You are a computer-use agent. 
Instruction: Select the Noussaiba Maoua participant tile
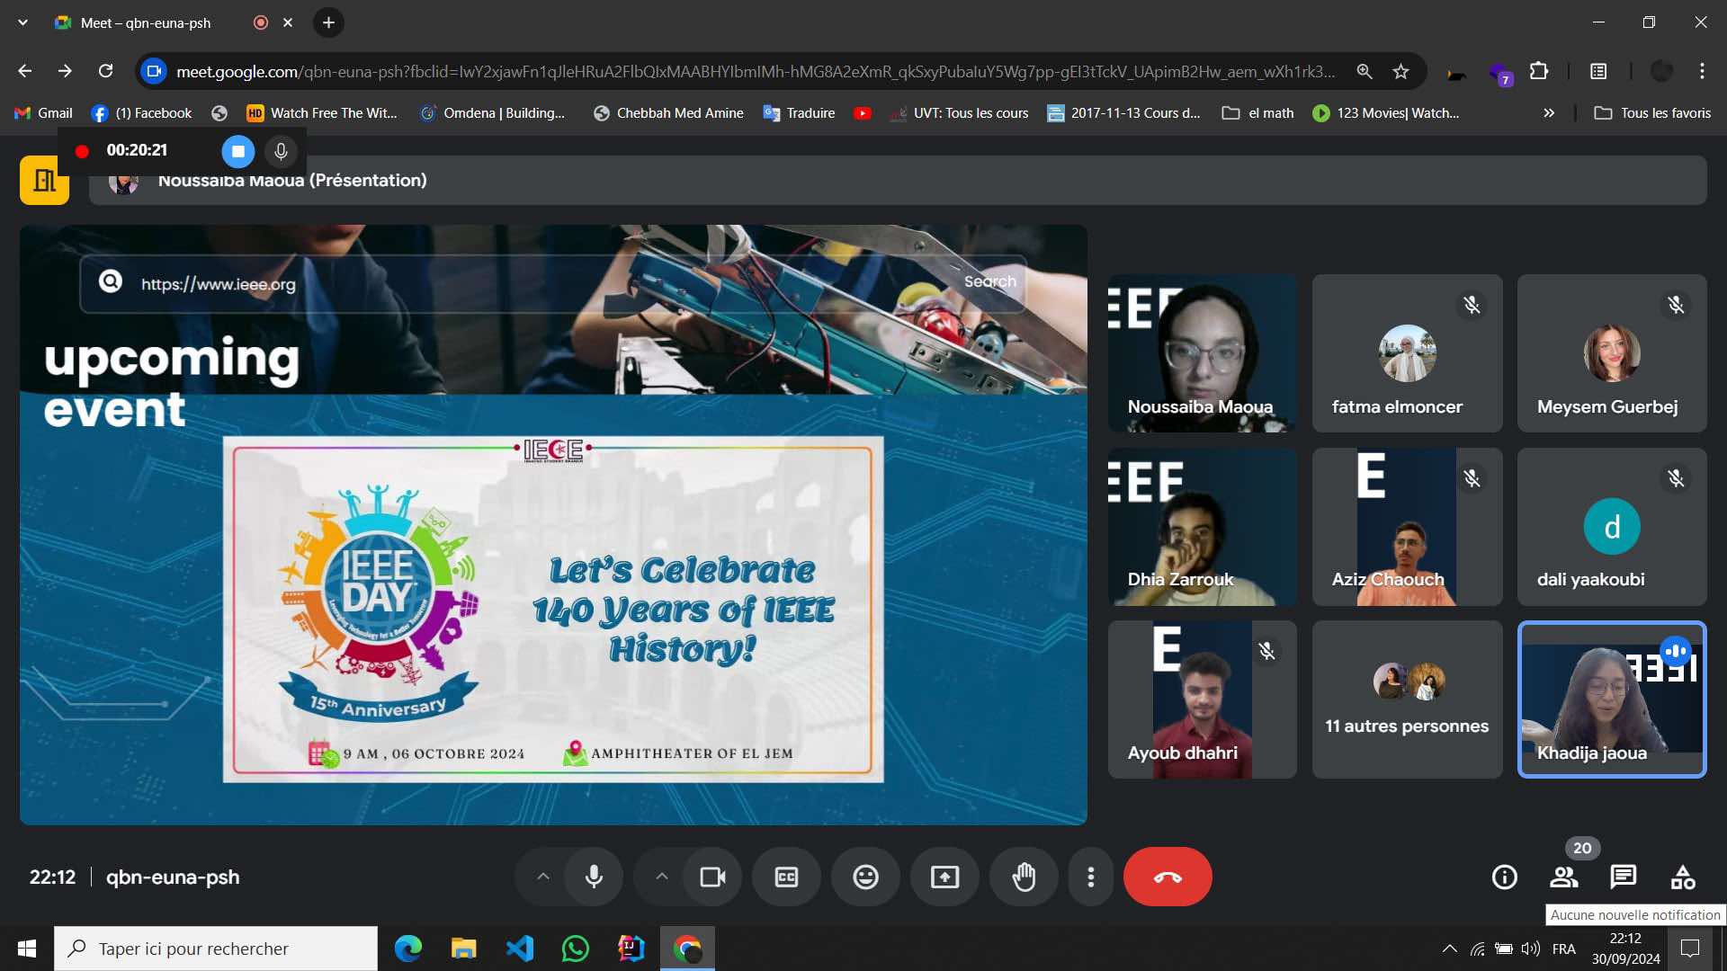pyautogui.click(x=1202, y=353)
